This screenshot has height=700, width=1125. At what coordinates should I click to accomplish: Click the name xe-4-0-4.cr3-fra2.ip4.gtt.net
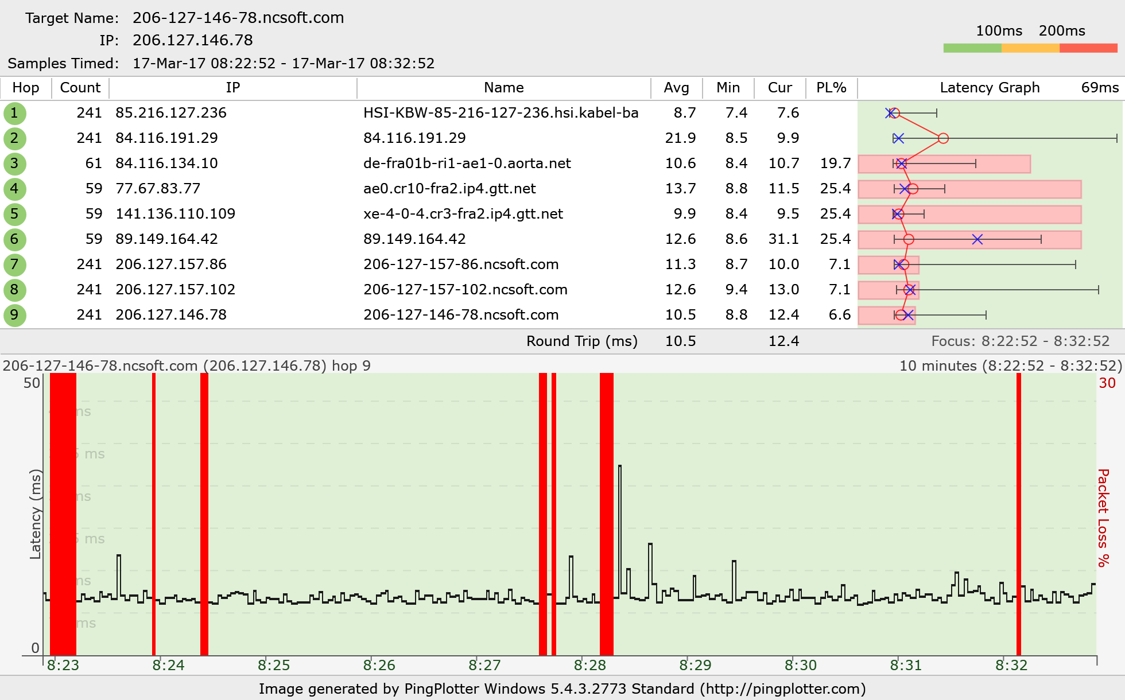[463, 214]
